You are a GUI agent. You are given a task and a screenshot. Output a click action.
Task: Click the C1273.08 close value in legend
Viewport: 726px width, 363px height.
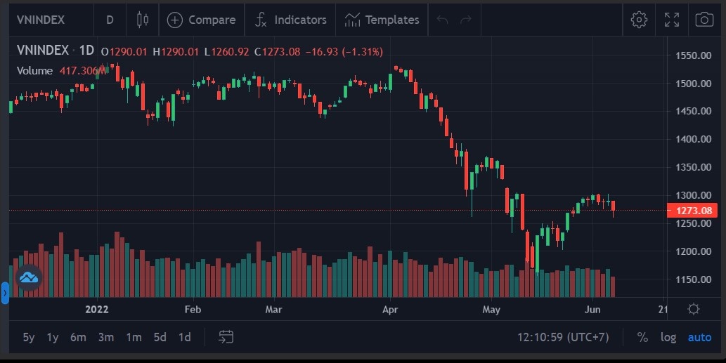point(278,52)
